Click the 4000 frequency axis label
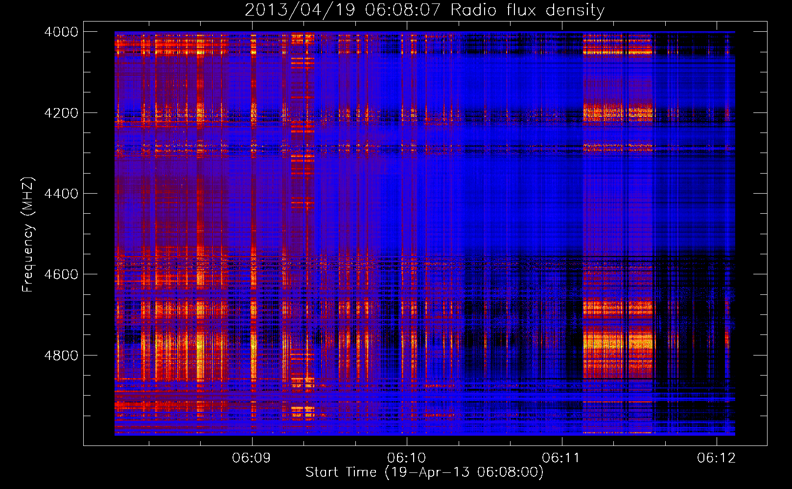 tap(61, 32)
